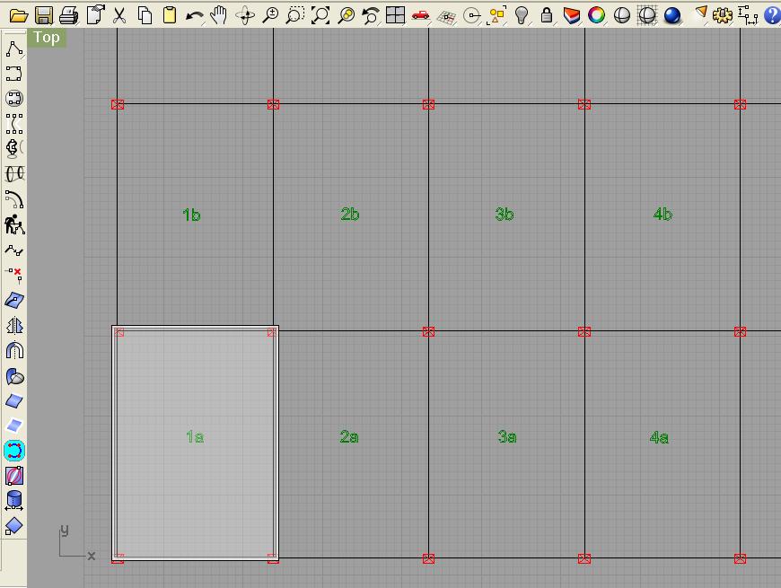Image resolution: width=781 pixels, height=588 pixels.
Task: Pick the circle with control points icon
Action: [x=14, y=99]
